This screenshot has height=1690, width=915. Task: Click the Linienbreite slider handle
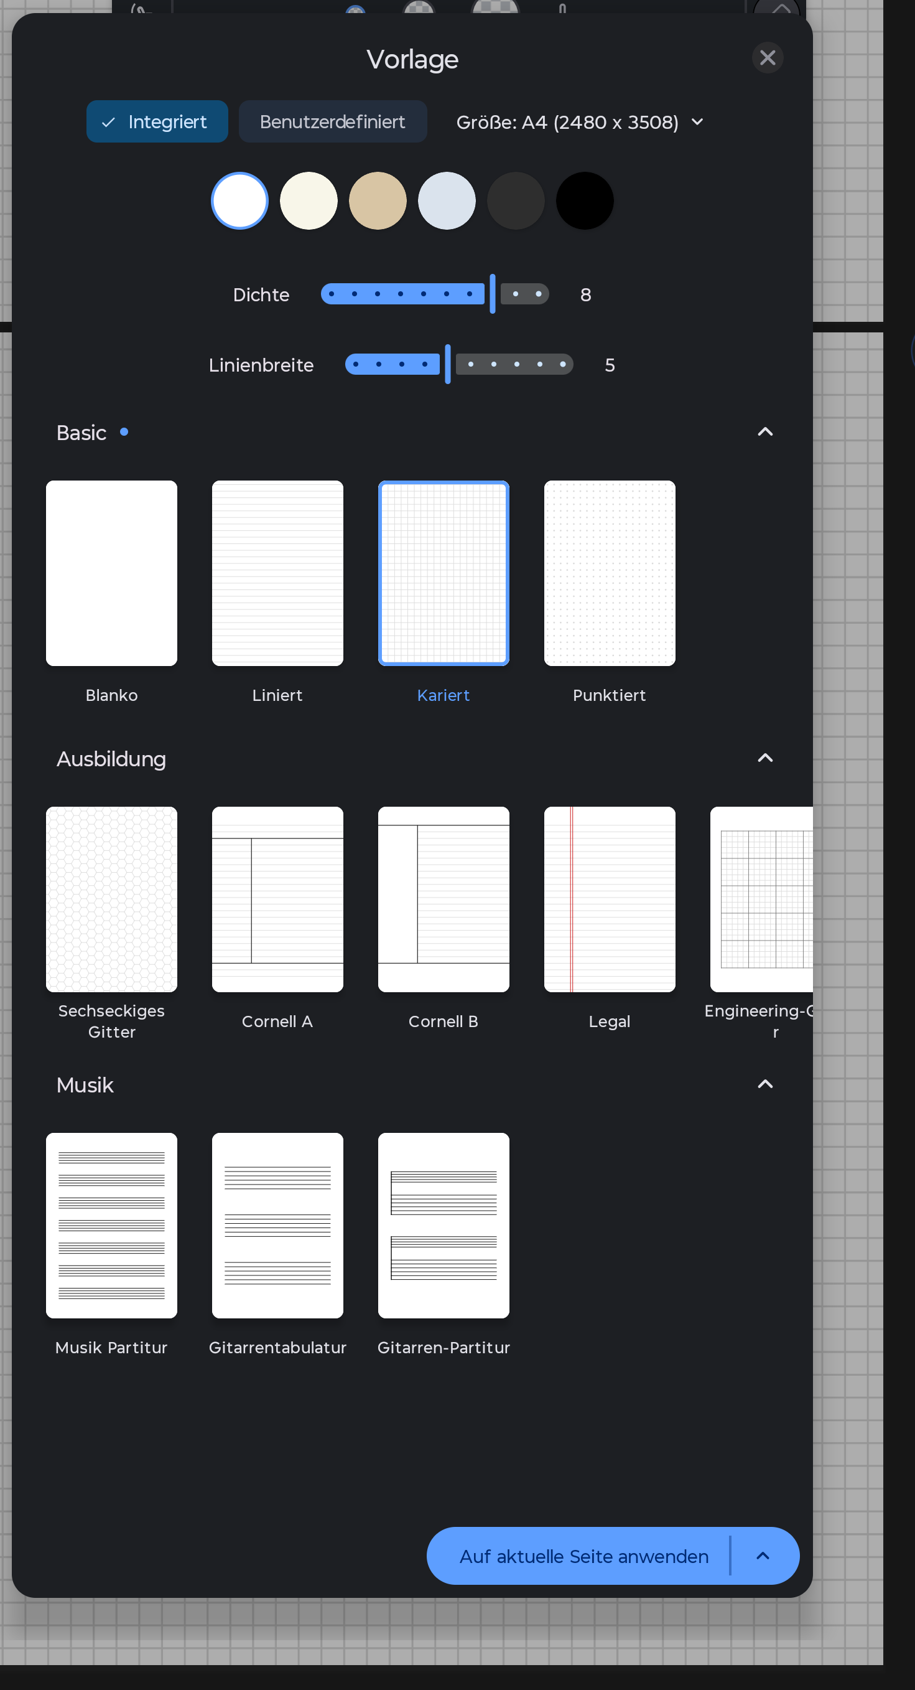pyautogui.click(x=448, y=364)
